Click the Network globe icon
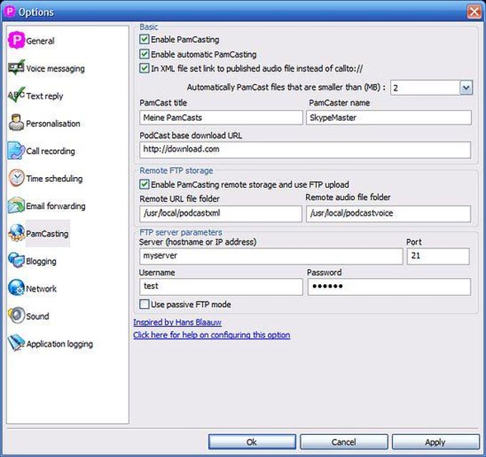486x457 pixels. pyautogui.click(x=16, y=288)
